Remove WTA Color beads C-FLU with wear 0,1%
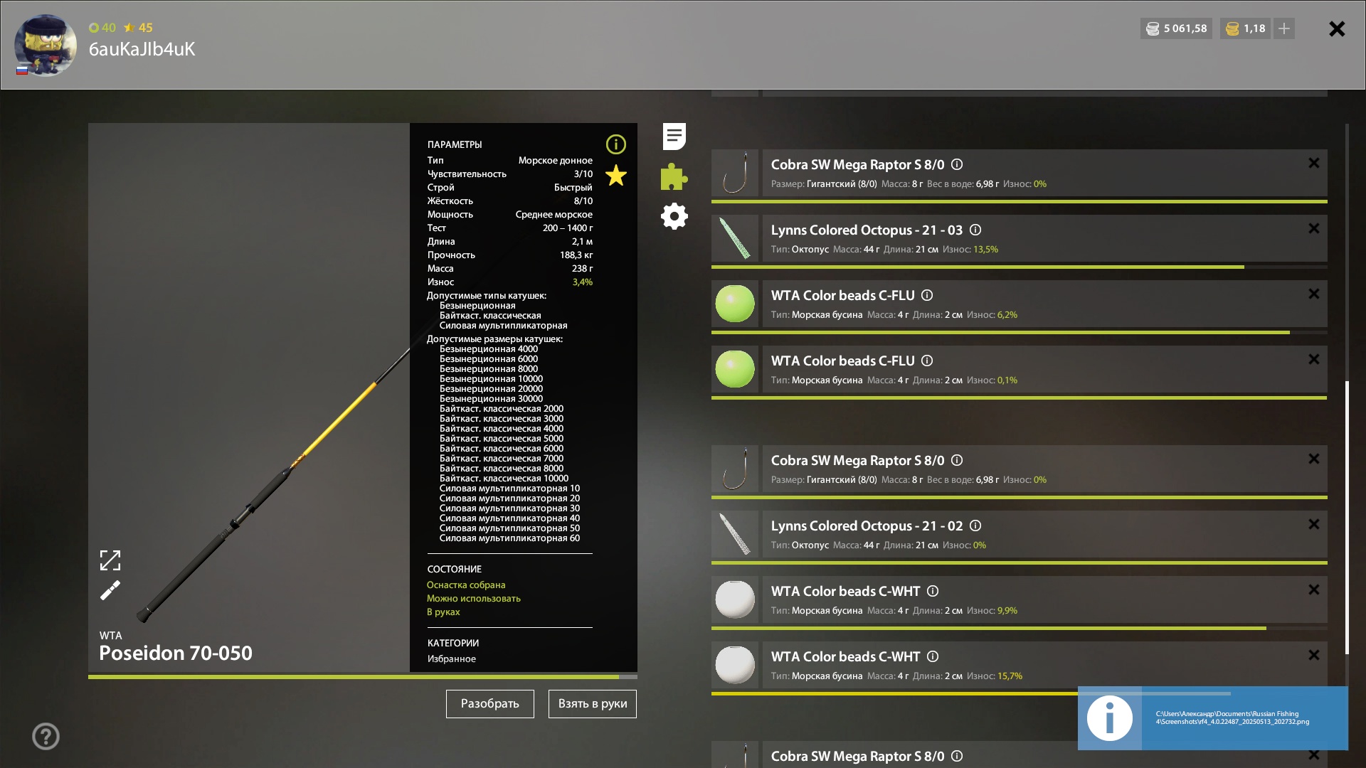 pyautogui.click(x=1314, y=359)
